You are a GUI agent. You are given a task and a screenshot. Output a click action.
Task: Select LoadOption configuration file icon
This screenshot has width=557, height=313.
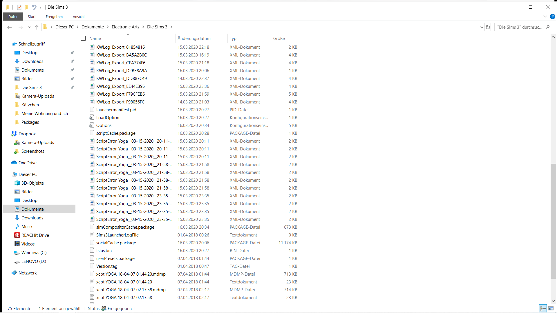pyautogui.click(x=92, y=117)
